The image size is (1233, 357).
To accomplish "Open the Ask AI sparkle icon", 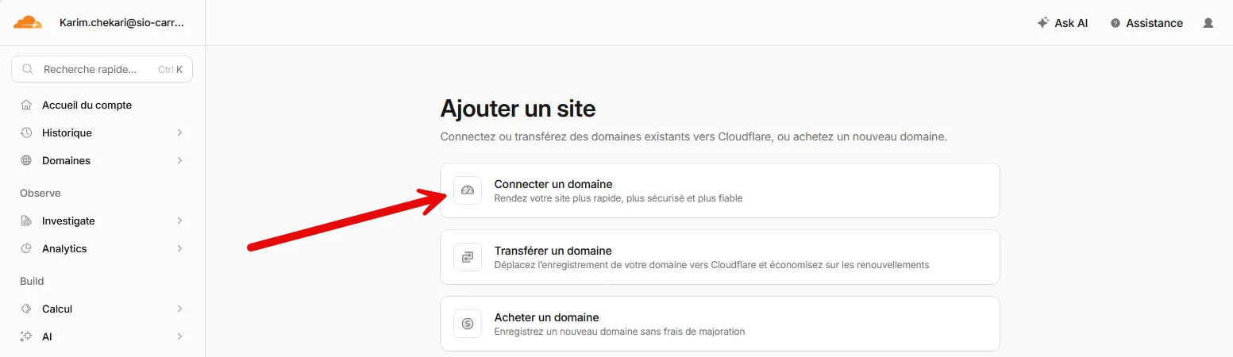I will pos(1043,23).
